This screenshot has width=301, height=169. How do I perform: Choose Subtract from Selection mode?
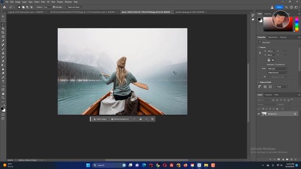[x=27, y=7]
